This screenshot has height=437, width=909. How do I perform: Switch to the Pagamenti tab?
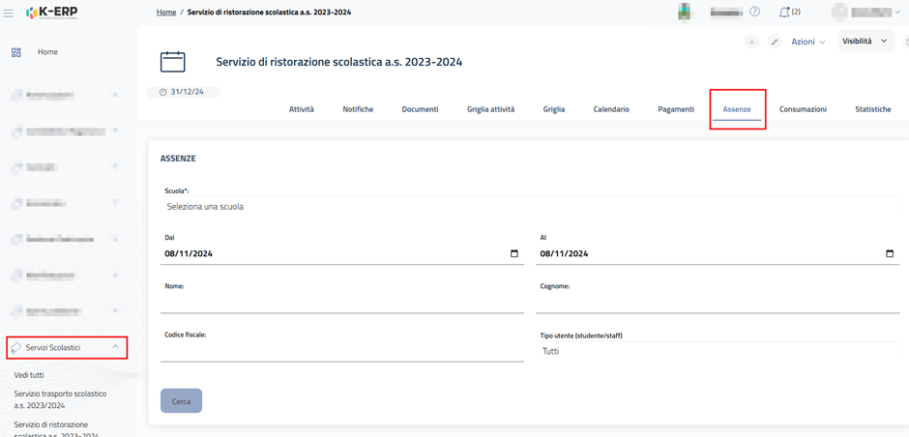pyautogui.click(x=676, y=109)
